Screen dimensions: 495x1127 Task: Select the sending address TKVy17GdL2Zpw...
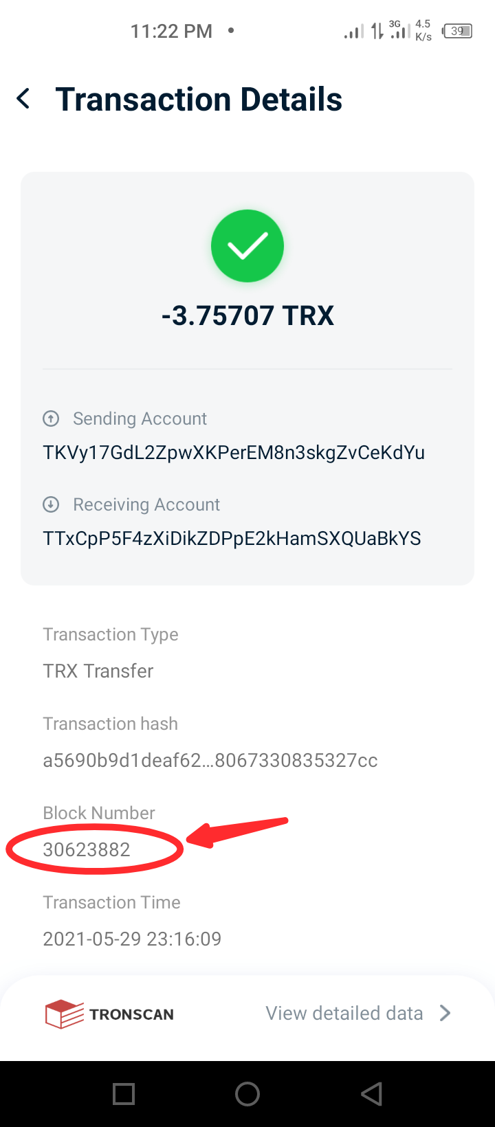(x=234, y=453)
